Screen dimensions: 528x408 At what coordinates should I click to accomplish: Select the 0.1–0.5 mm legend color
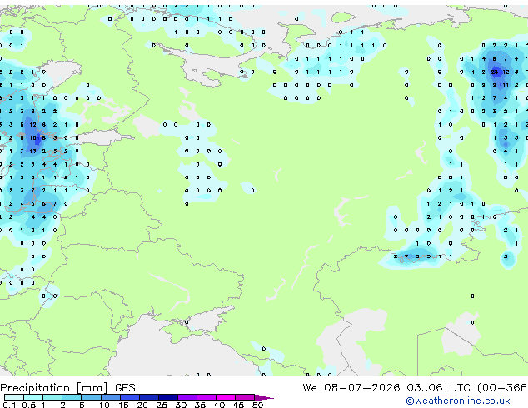(14, 397)
